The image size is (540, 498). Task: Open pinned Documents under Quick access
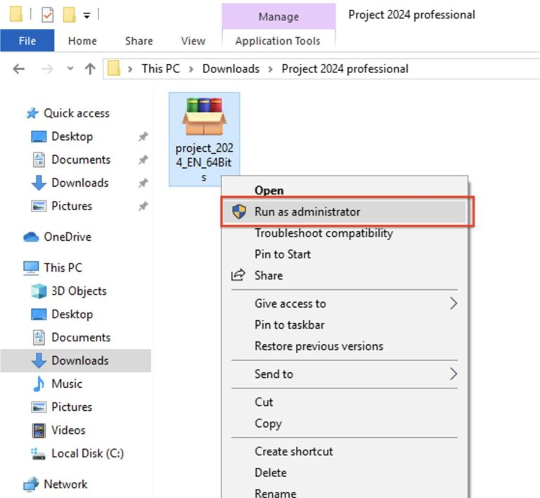81,159
